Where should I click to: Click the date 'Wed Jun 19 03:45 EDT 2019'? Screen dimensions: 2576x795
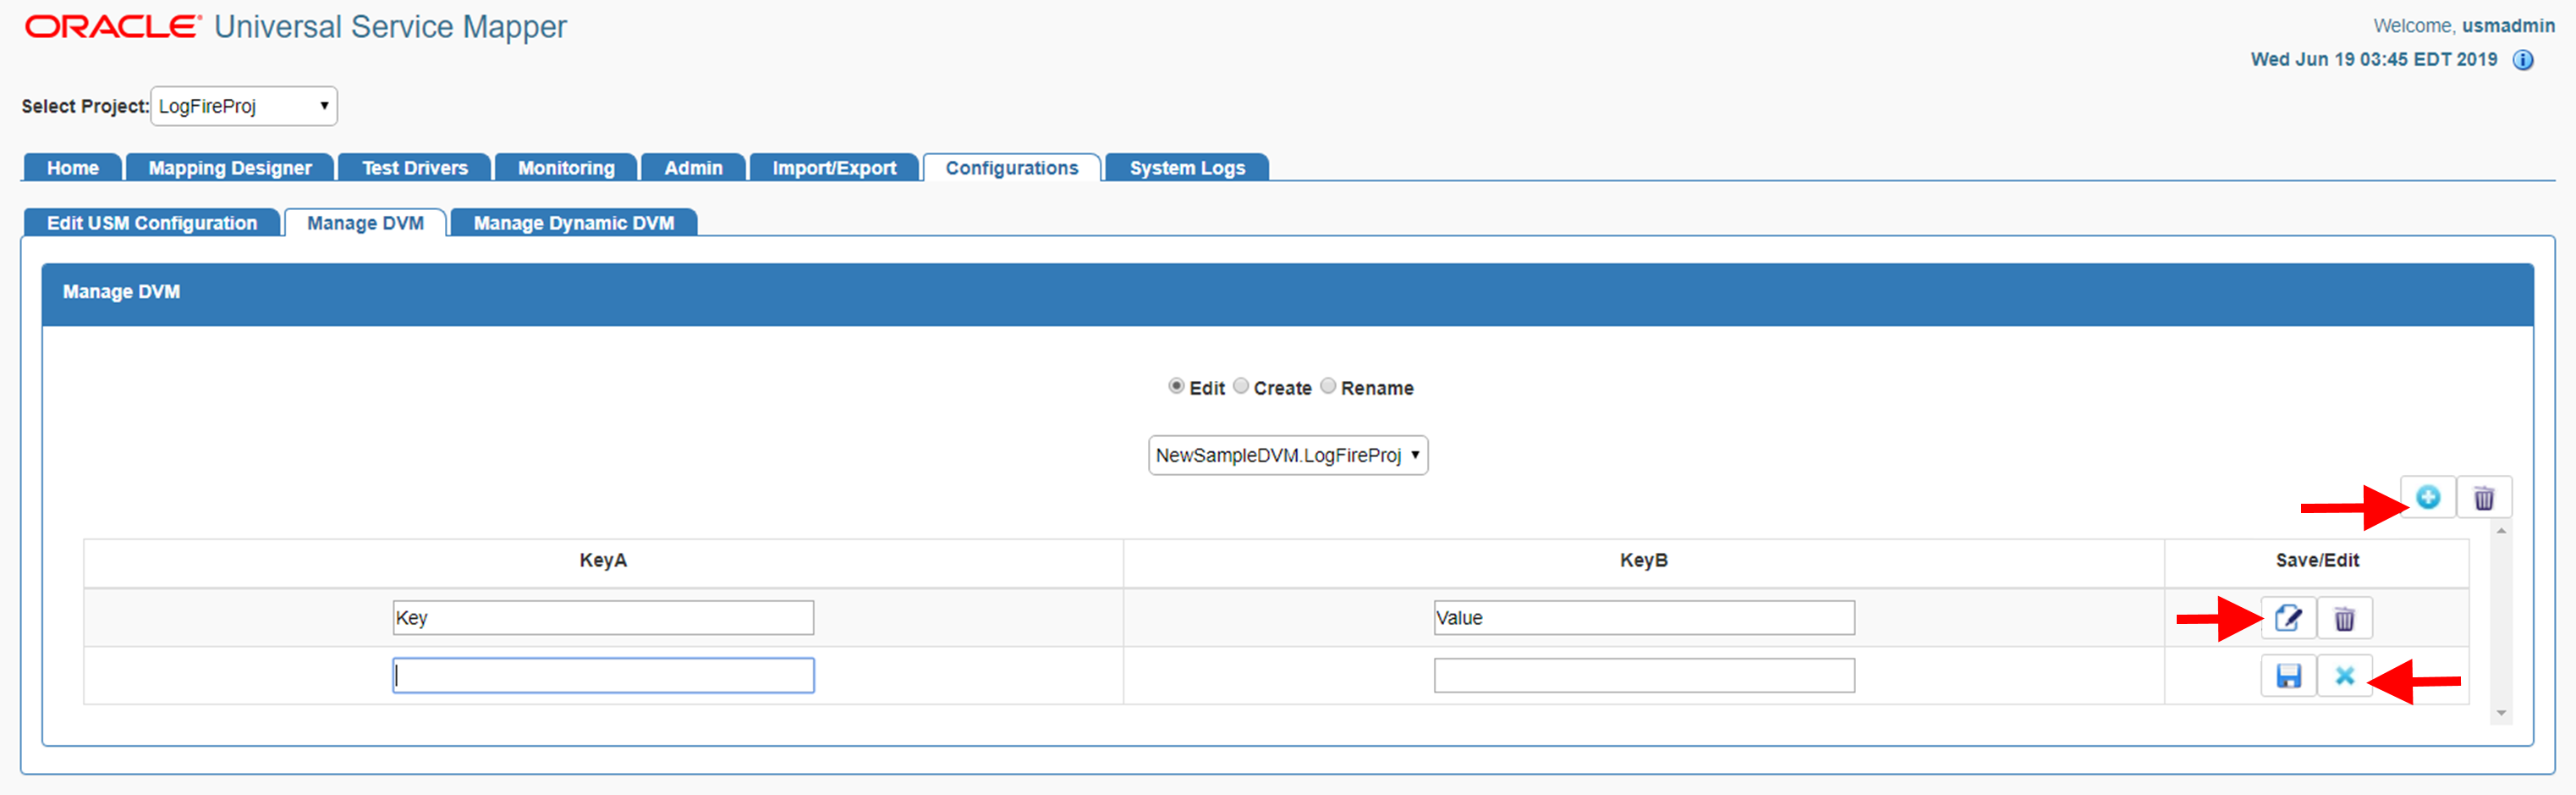[2374, 60]
